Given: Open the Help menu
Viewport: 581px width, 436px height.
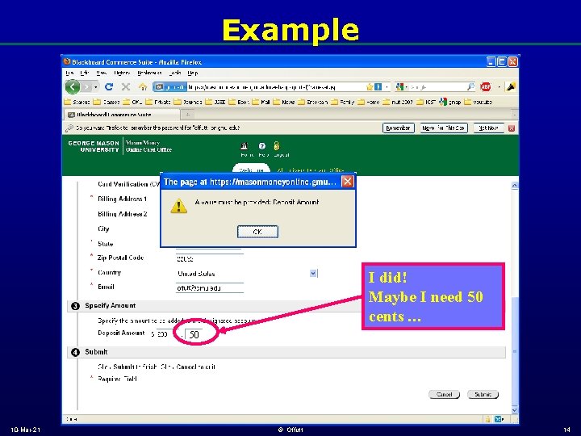Looking at the screenshot, I should [193, 73].
